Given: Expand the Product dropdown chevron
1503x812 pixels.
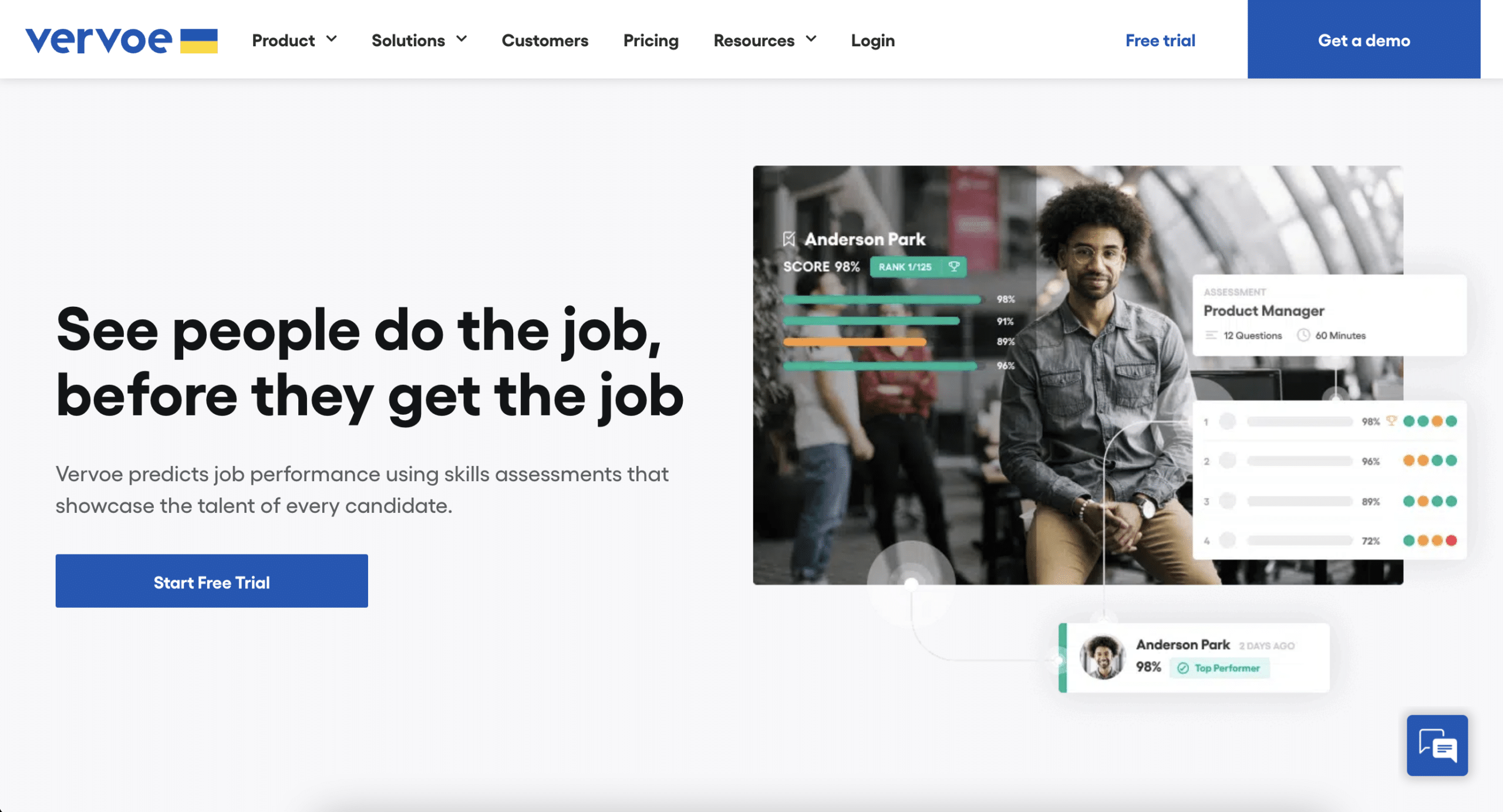Looking at the screenshot, I should click(332, 39).
